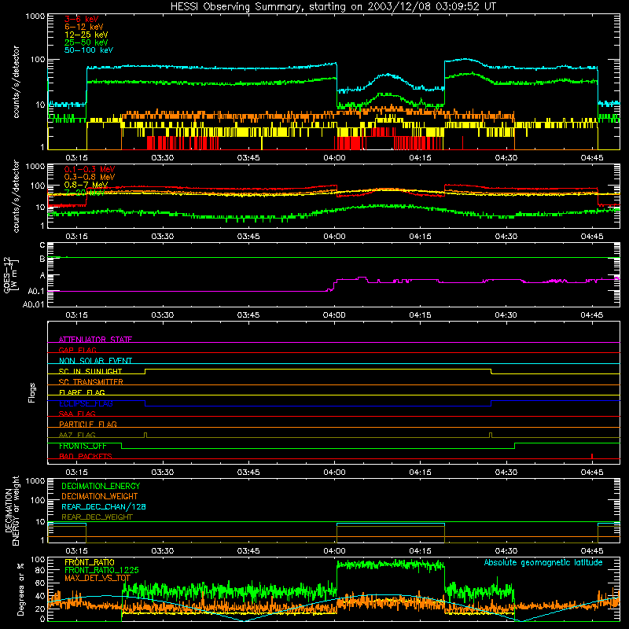Click the BAD_PACKETS flag label
Screen dimensions: 629x629
coord(86,456)
